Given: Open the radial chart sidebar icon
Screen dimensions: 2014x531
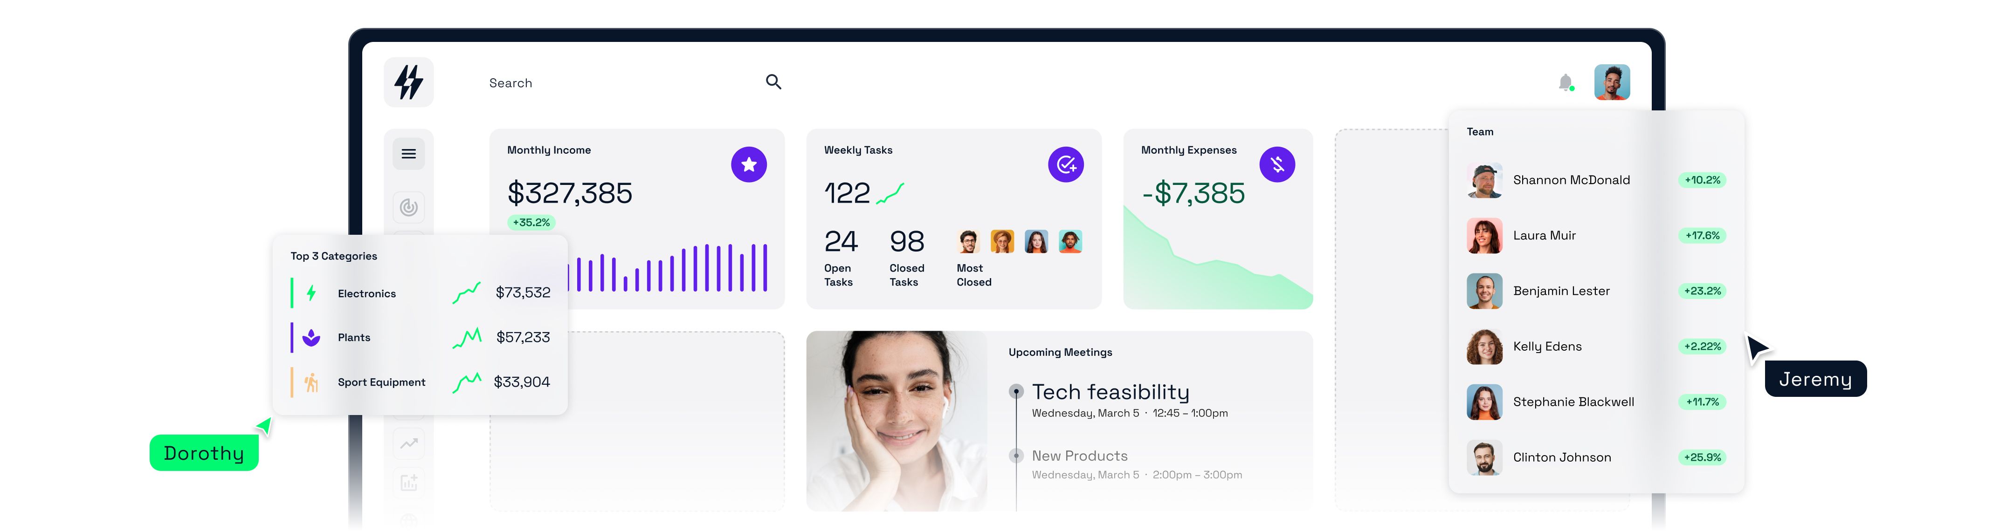Looking at the screenshot, I should pyautogui.click(x=408, y=207).
